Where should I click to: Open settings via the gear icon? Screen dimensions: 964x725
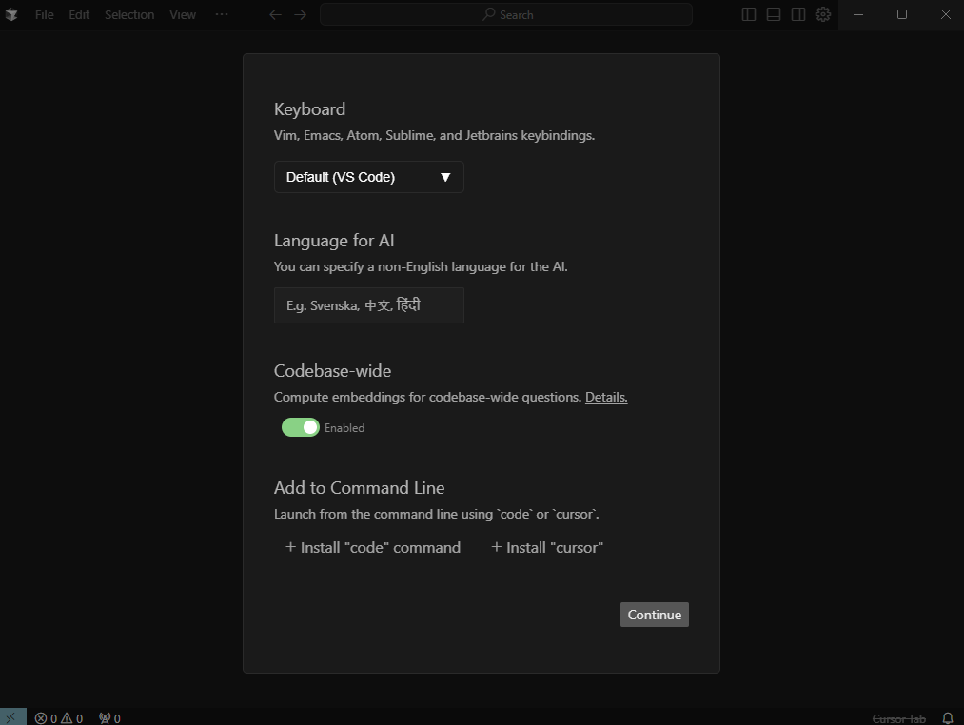coord(822,14)
